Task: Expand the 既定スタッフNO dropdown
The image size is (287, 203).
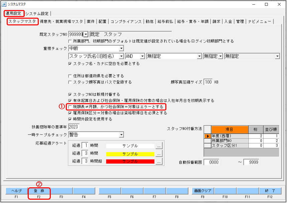Action: coord(86,34)
